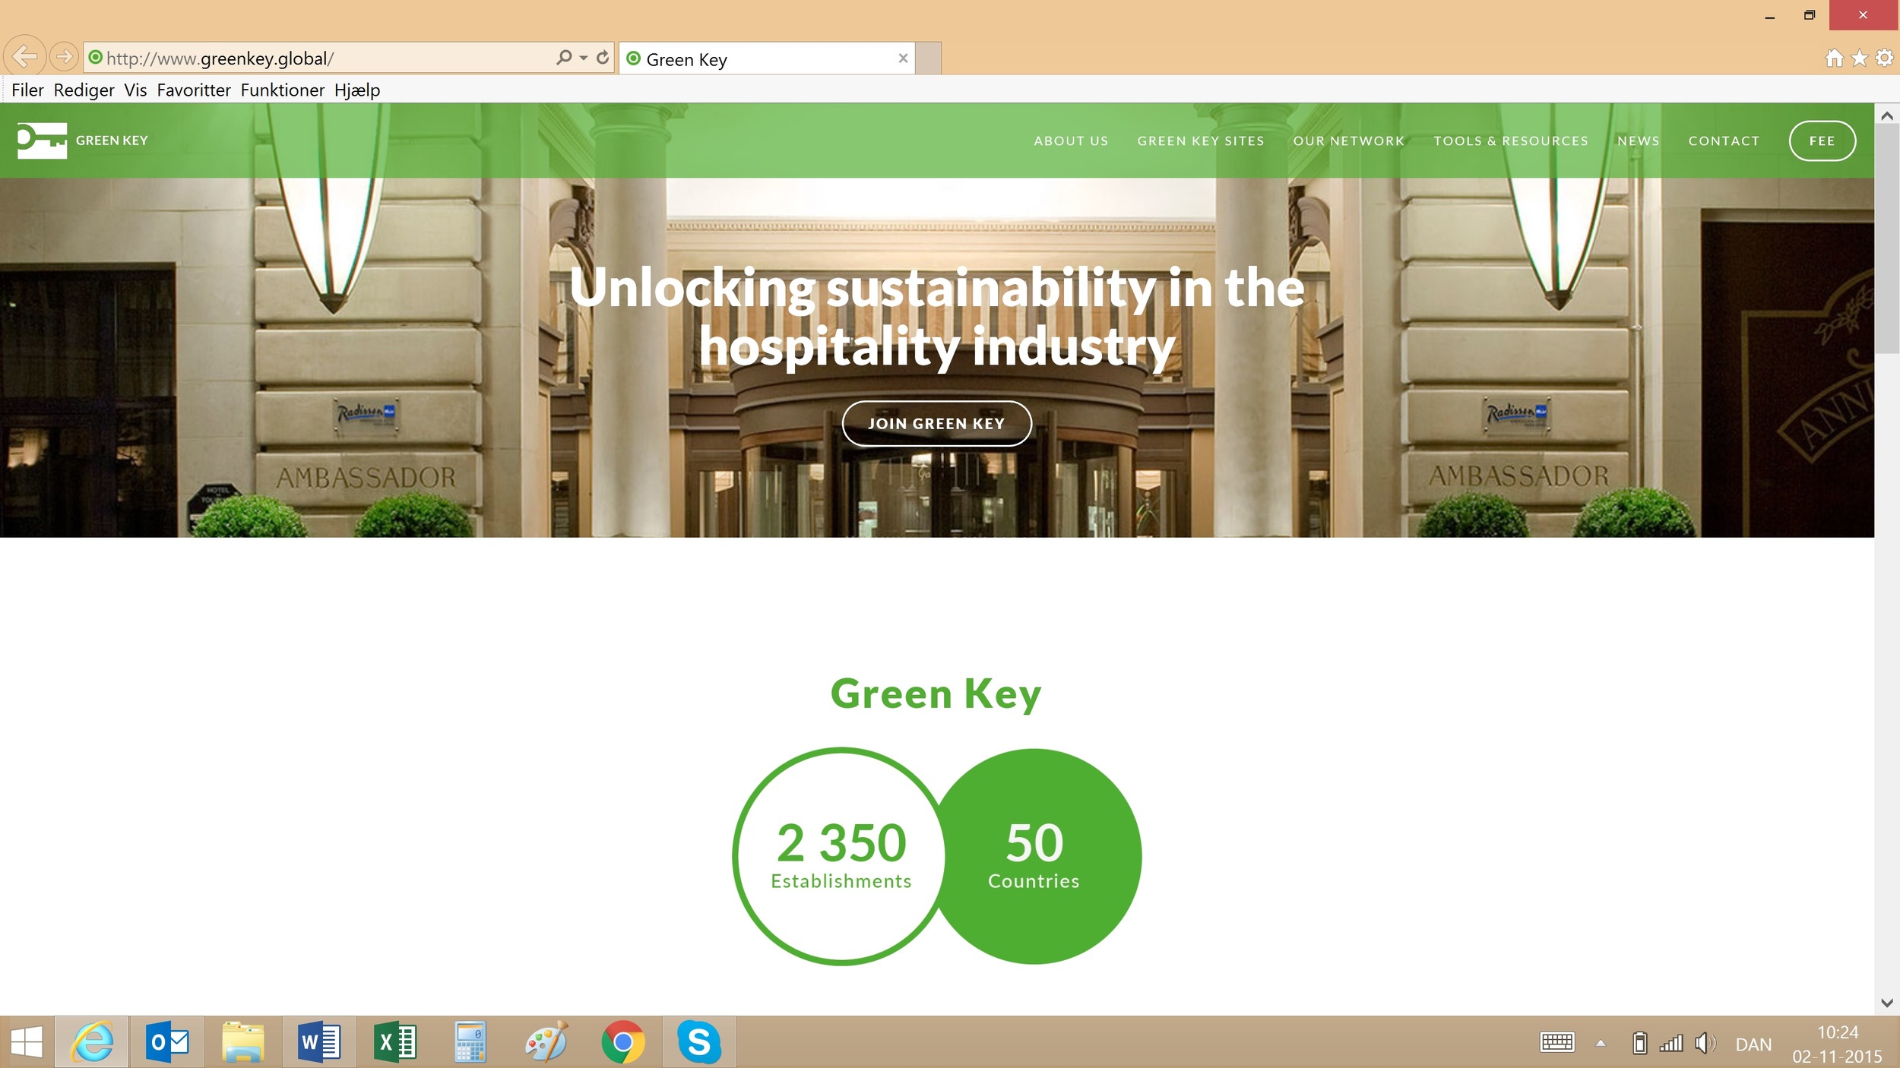The image size is (1900, 1068).
Task: Click the DAN input language indicator
Action: click(x=1753, y=1044)
